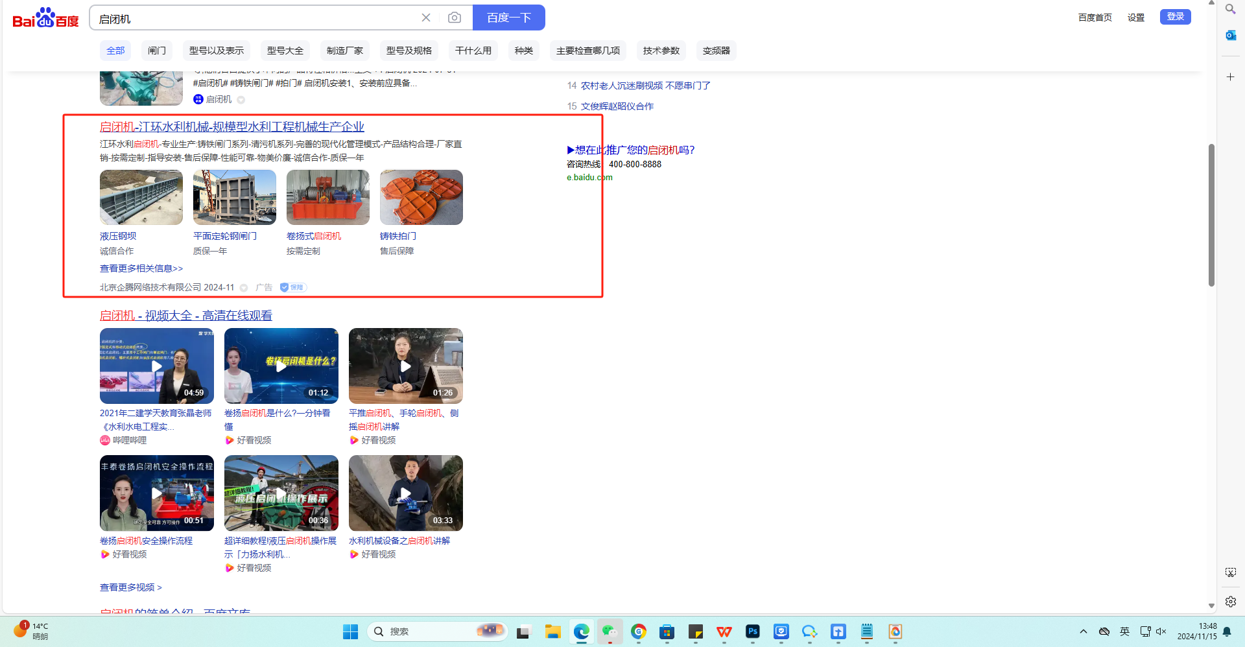1245x647 pixels.
Task: Click 查看更多相关信息 link
Action: (141, 268)
